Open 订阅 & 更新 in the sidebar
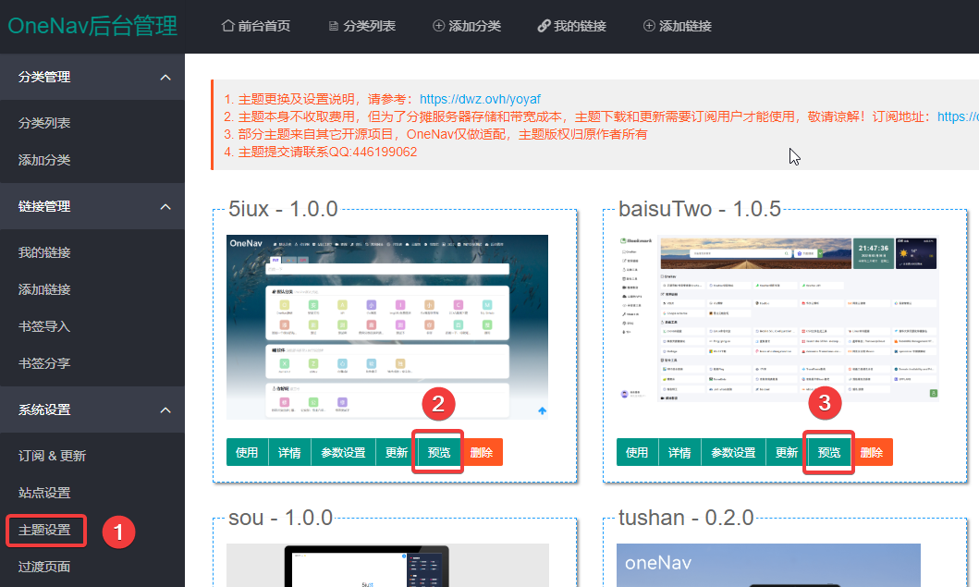Image resolution: width=979 pixels, height=587 pixels. click(53, 456)
